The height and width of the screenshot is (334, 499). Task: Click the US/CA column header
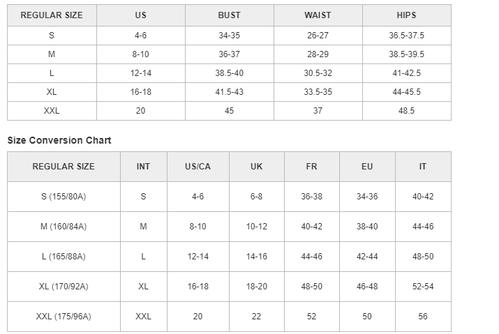198,167
